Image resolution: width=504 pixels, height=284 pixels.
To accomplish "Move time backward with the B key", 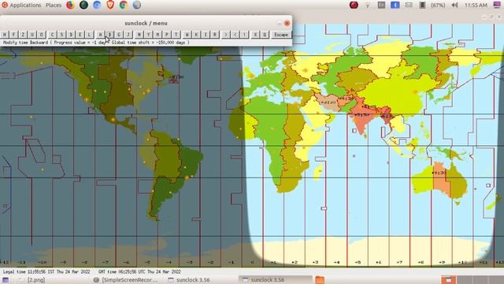I will point(109,35).
